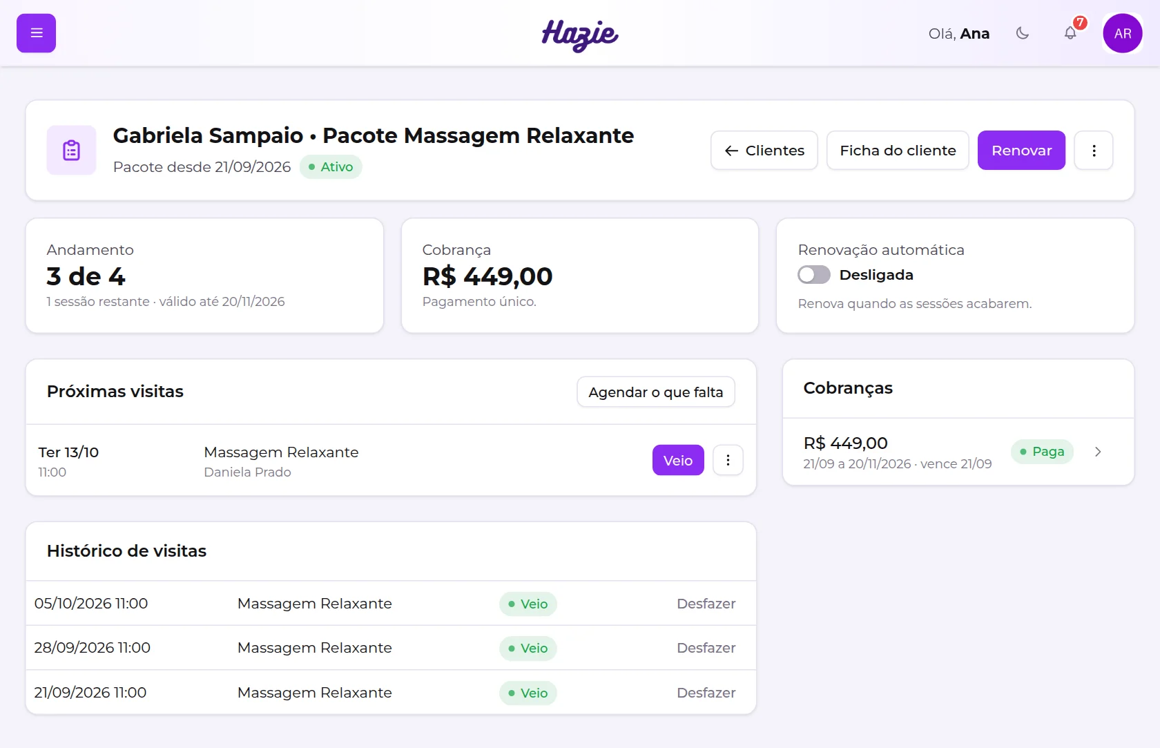Open the hamburger menu
This screenshot has width=1160, height=748.
click(36, 33)
